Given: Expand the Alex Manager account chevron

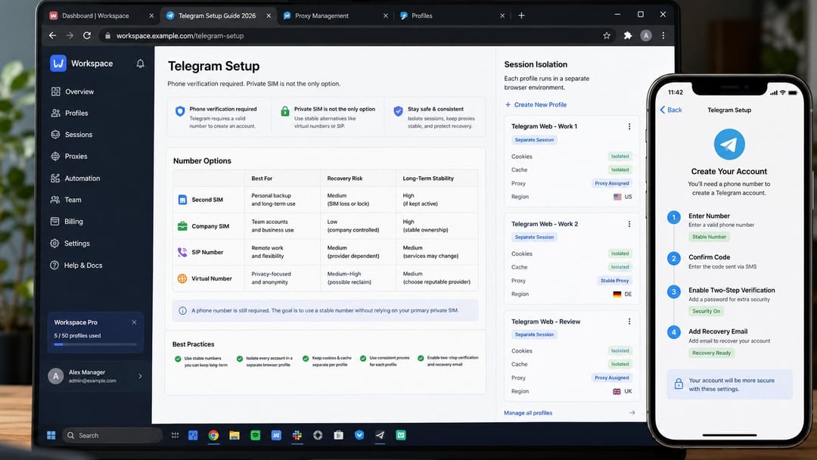Looking at the screenshot, I should tap(140, 376).
